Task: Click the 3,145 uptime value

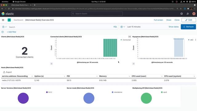Action: pos(37,80)
